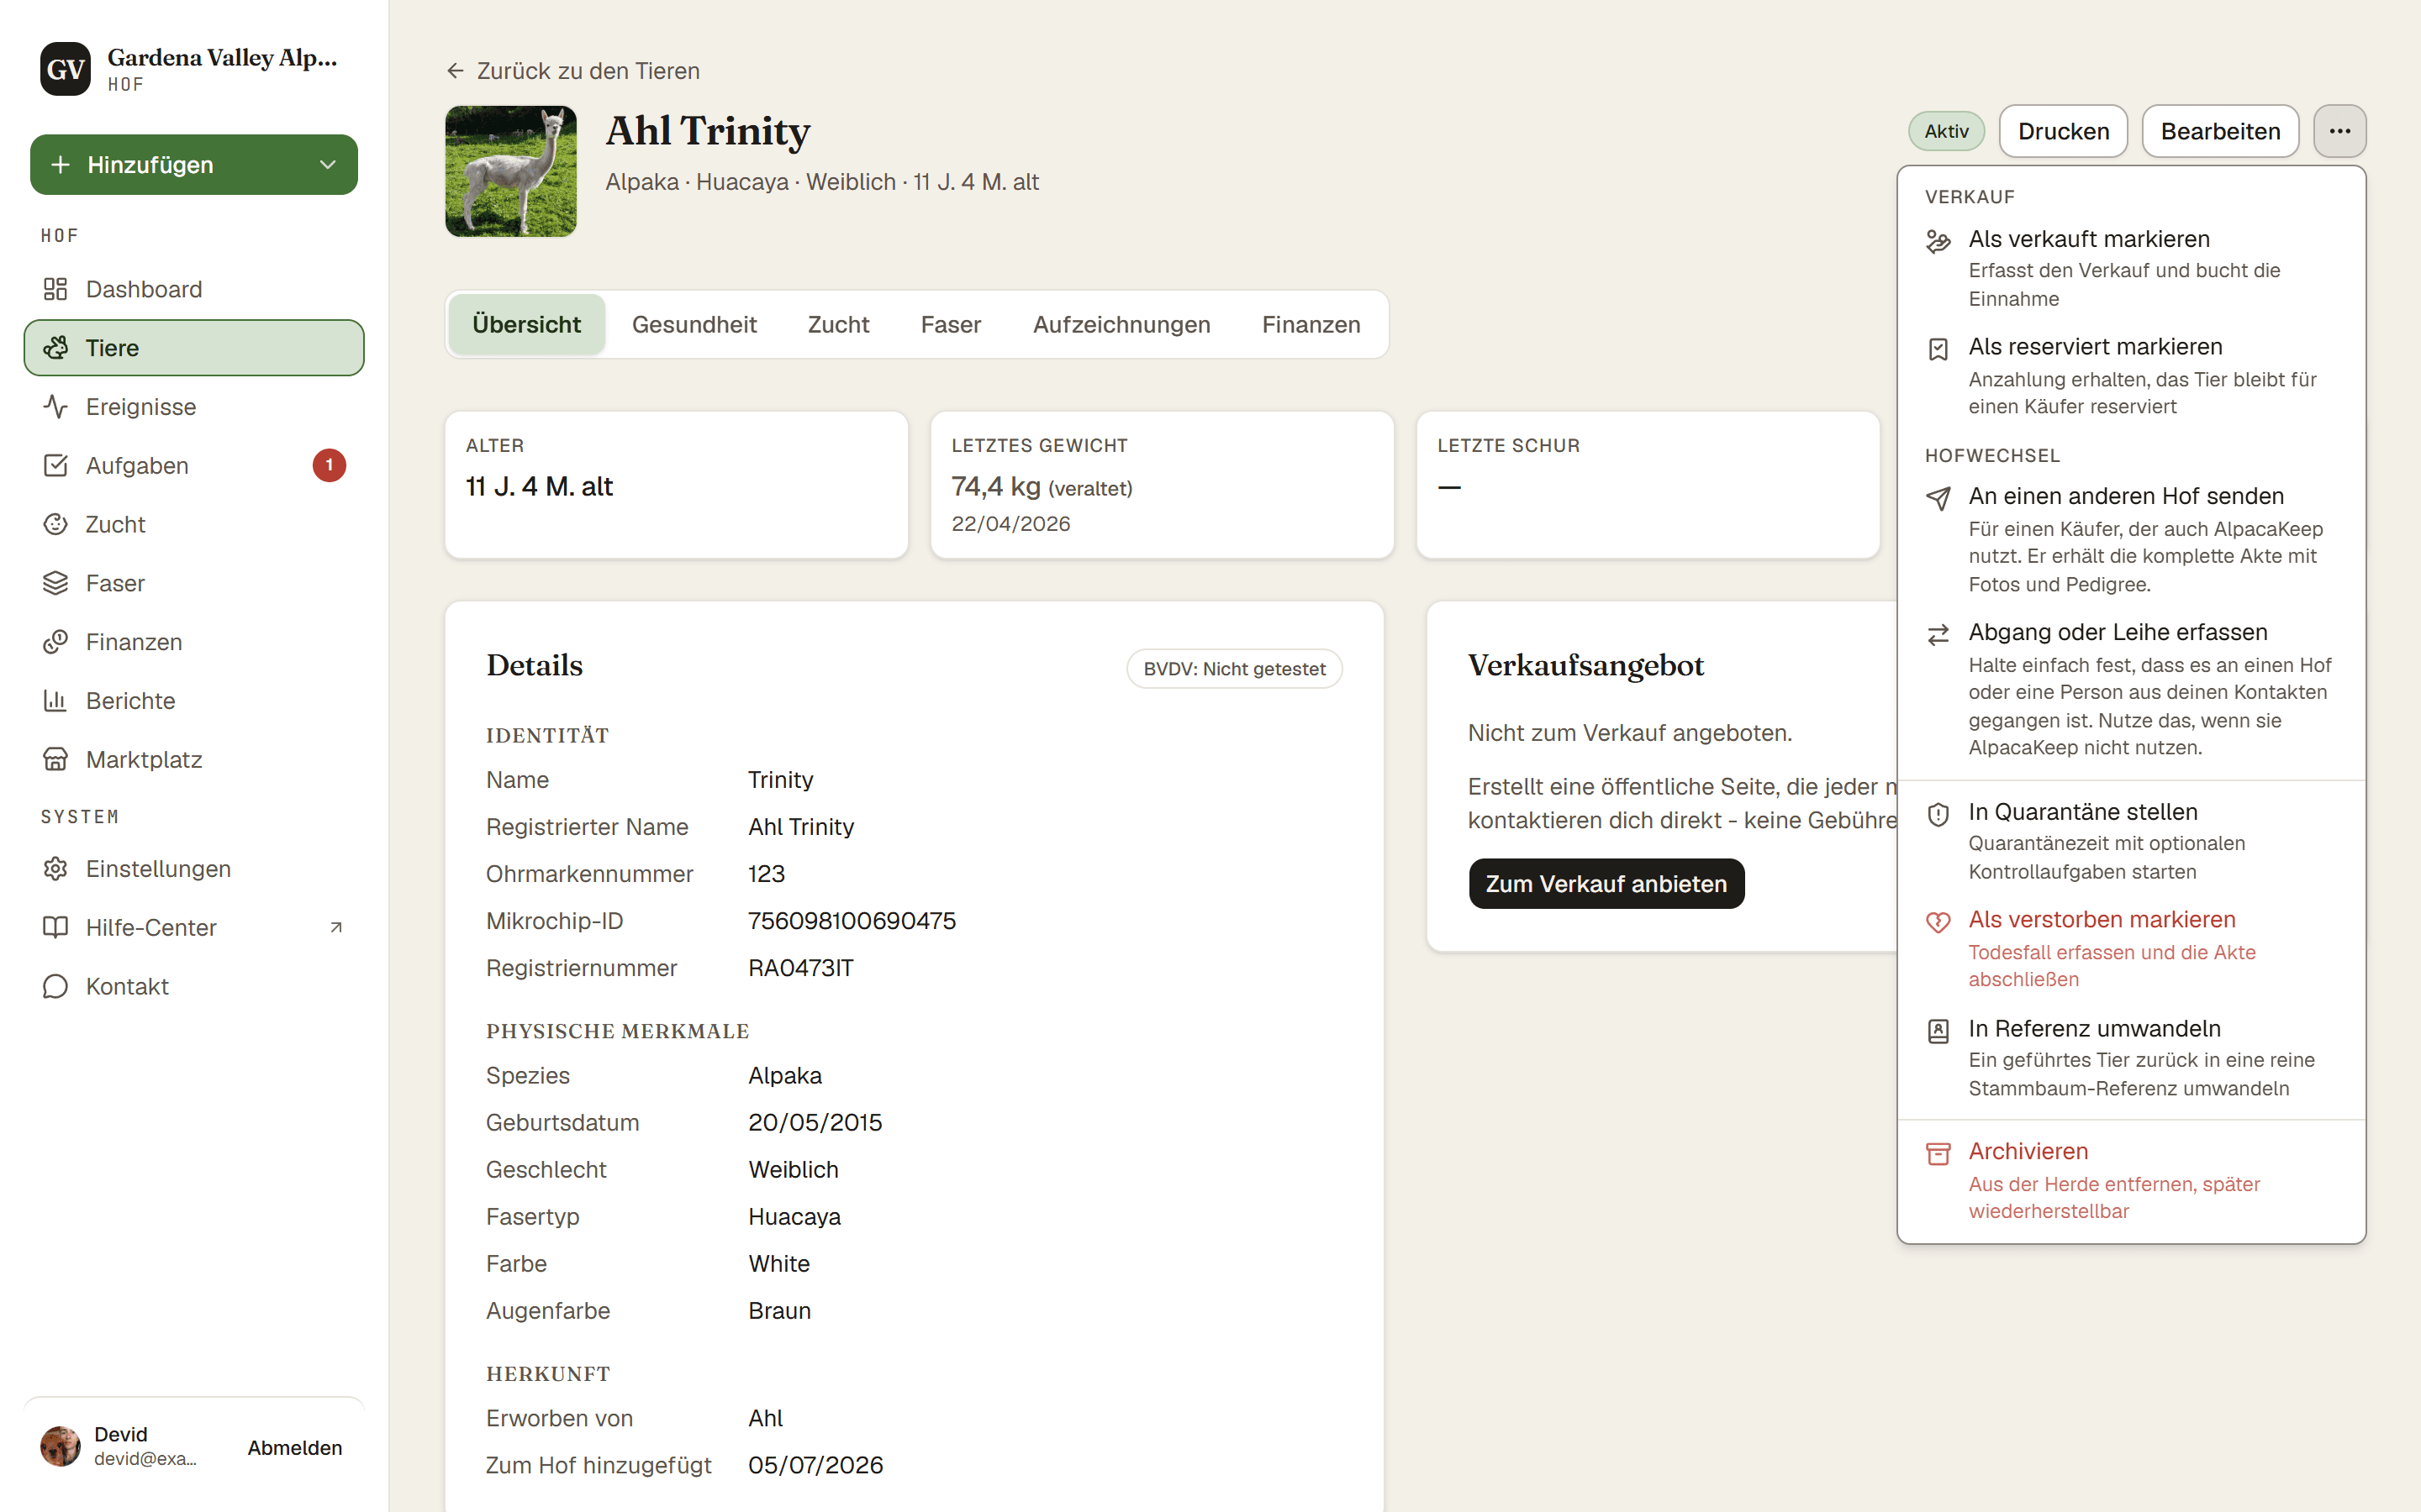The image size is (2421, 1512).
Task: Click the BVDV: Nicht getestet badge
Action: coord(1235,669)
